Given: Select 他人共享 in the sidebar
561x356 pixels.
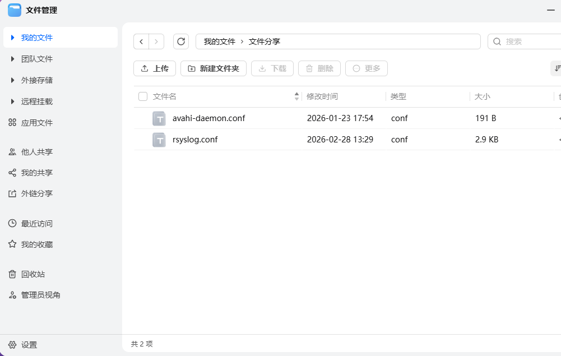Looking at the screenshot, I should pyautogui.click(x=35, y=151).
